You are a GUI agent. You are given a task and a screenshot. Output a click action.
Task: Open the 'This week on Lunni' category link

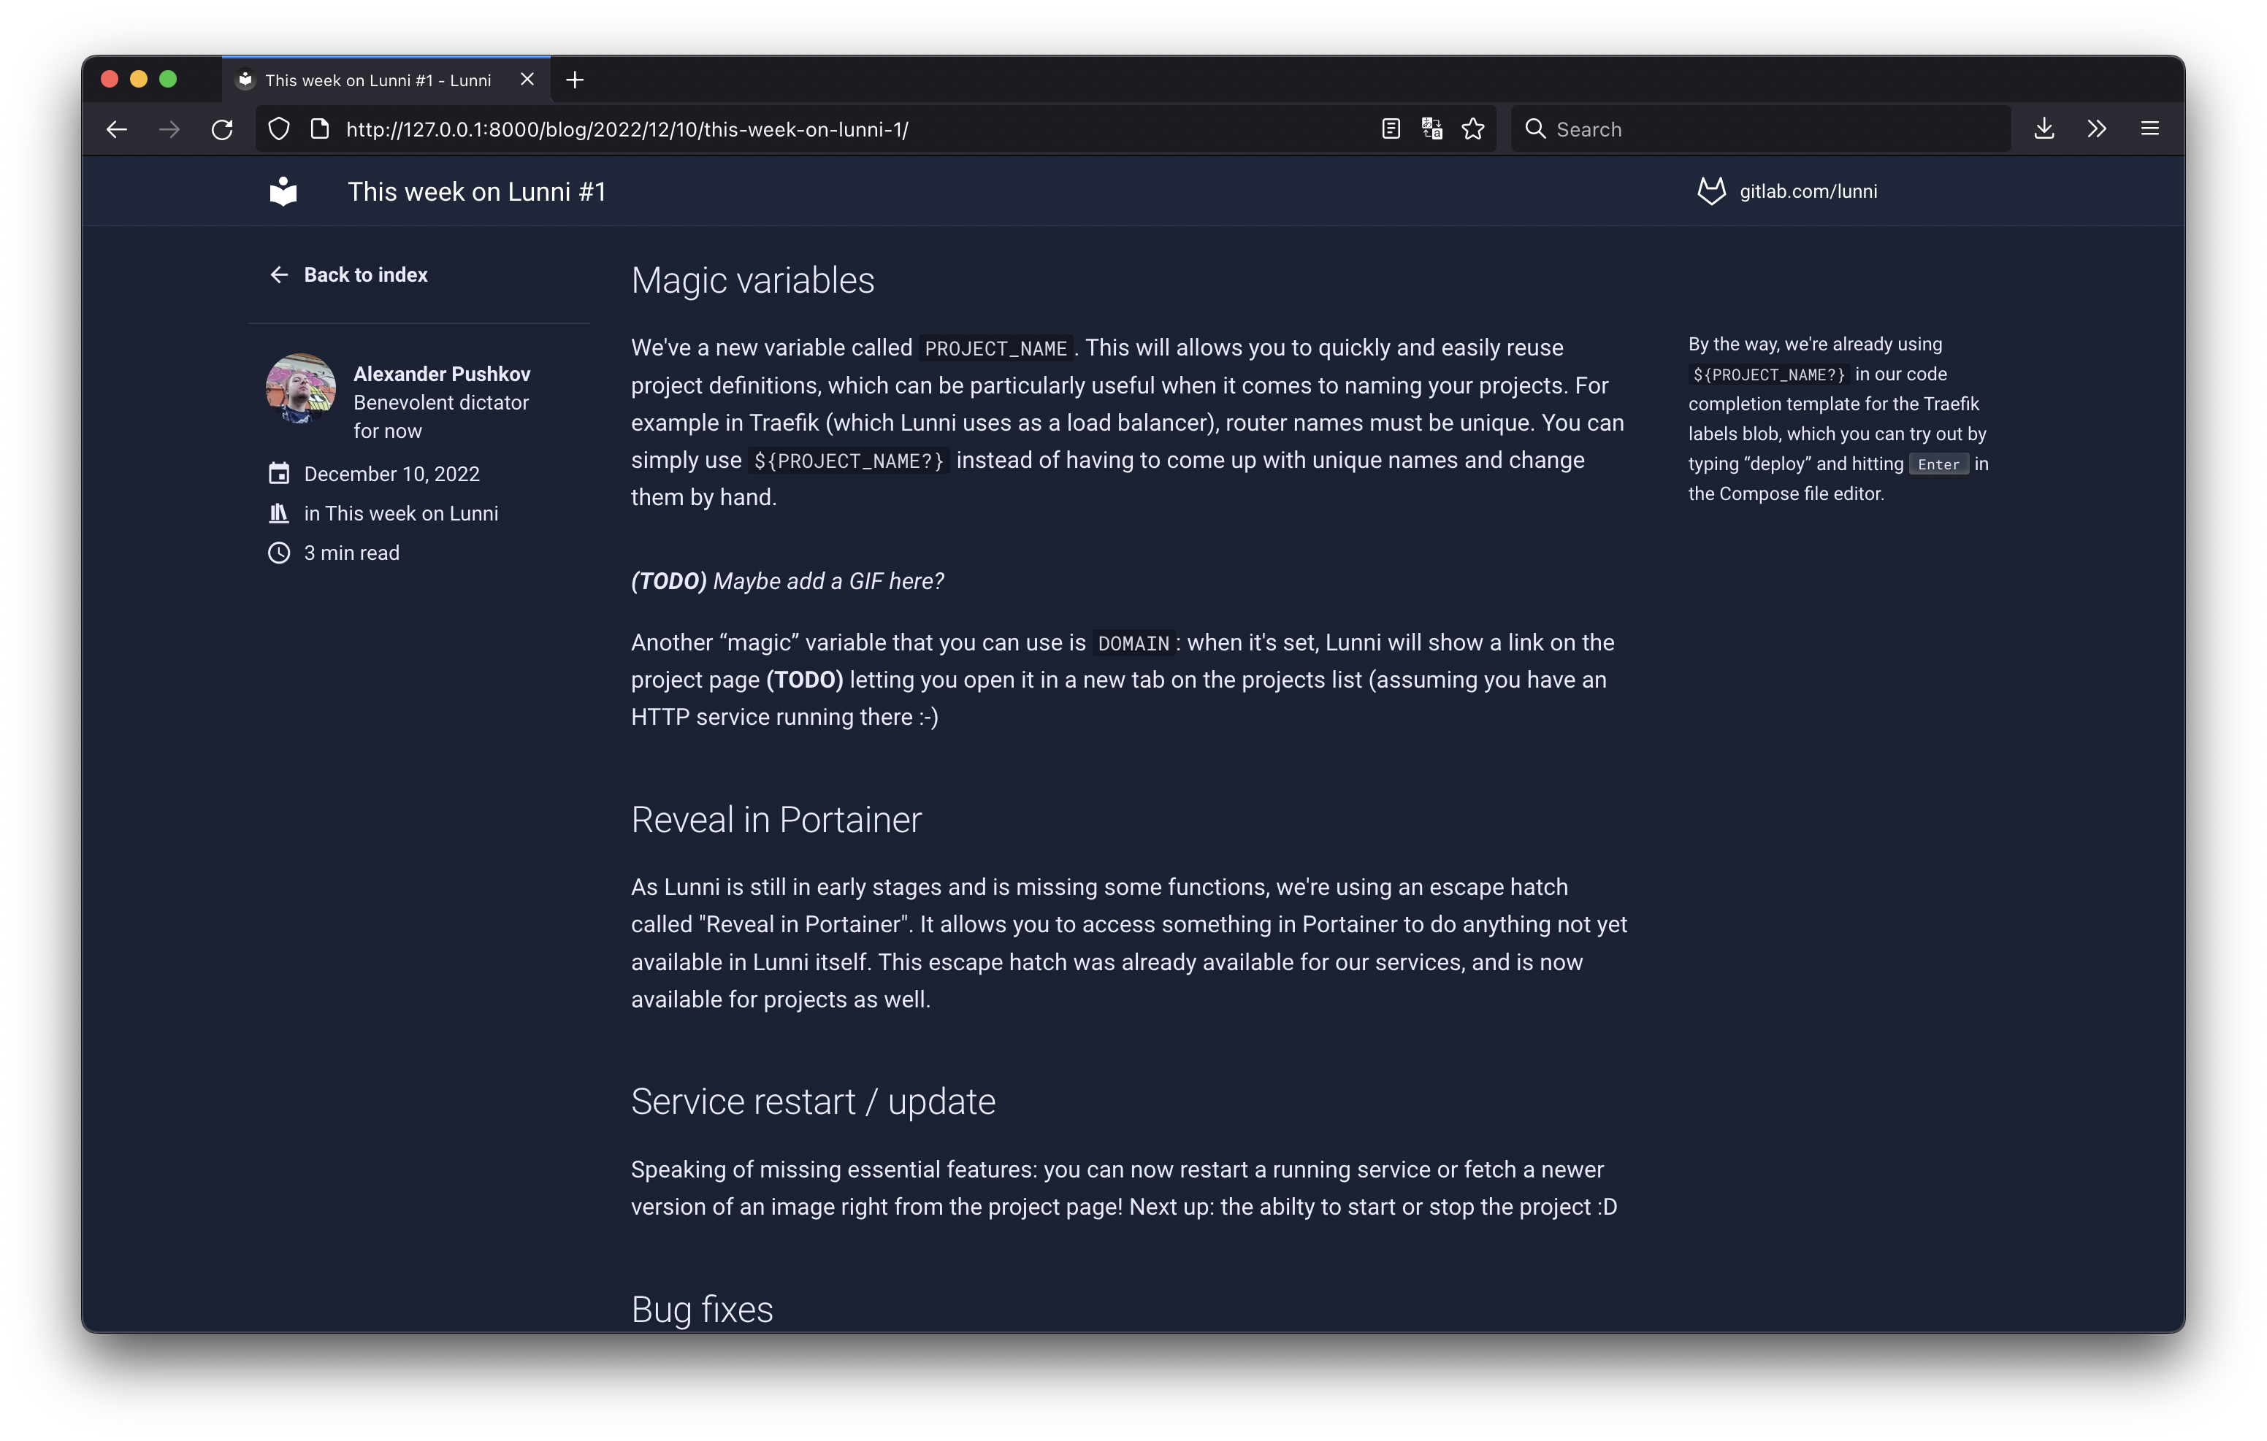(x=411, y=513)
